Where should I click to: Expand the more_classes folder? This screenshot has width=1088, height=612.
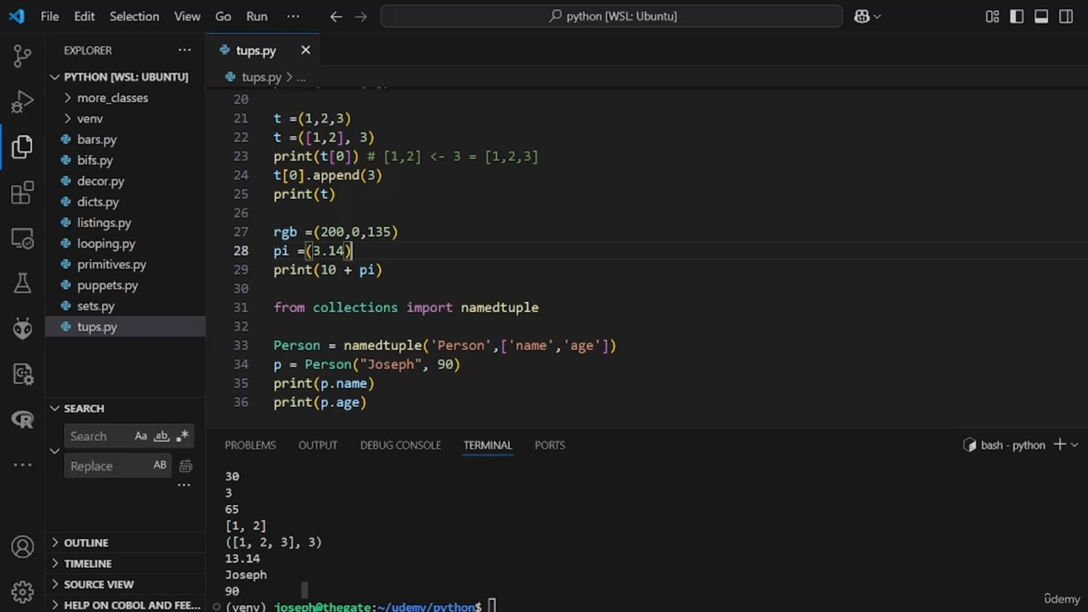pyautogui.click(x=126, y=98)
